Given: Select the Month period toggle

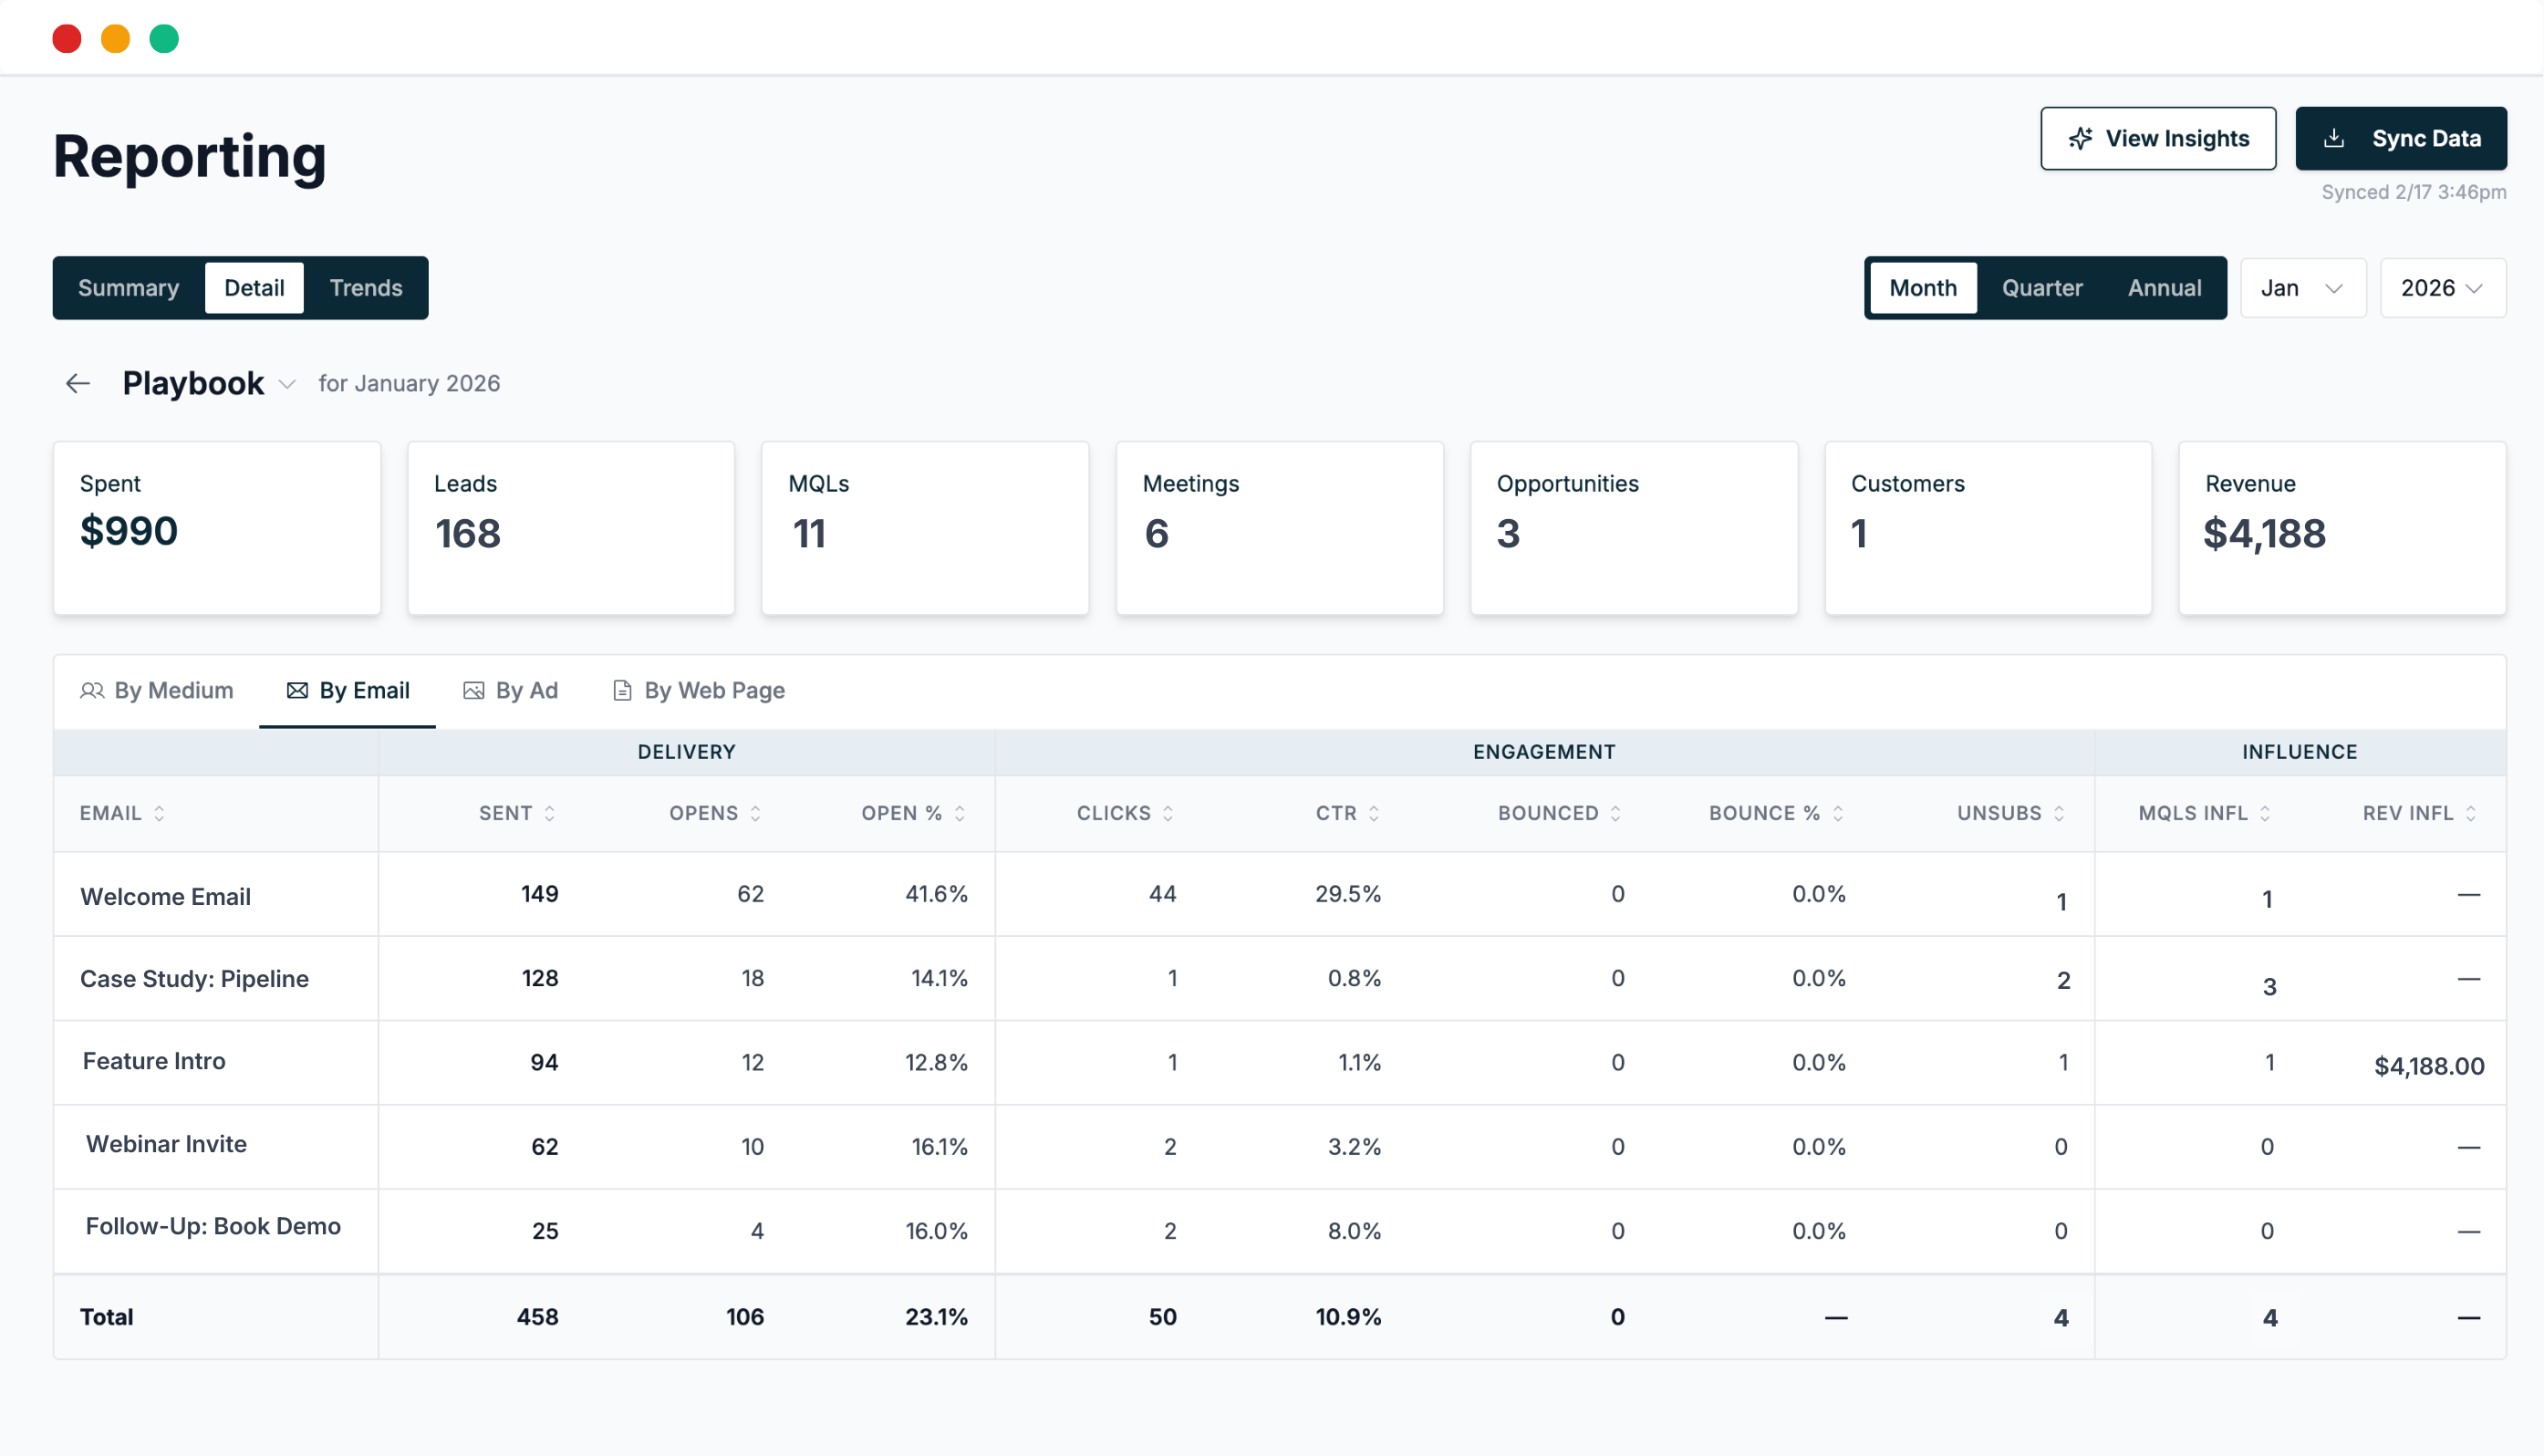Looking at the screenshot, I should point(1922,288).
